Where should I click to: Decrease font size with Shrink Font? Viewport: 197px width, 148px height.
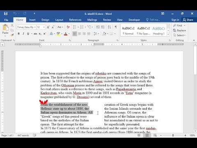click(x=53, y=27)
